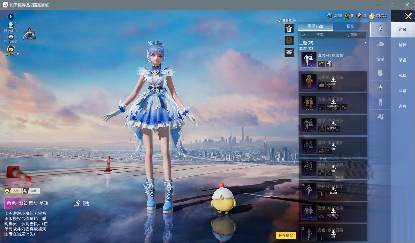
Task: Download the 玩偶服-小熊虫 outfit
Action: pyautogui.click(x=333, y=80)
